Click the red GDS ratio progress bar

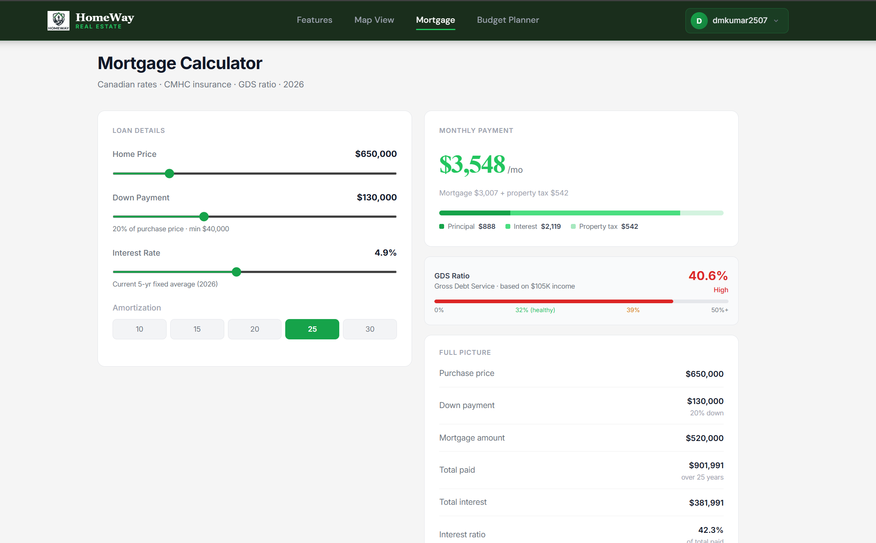553,301
